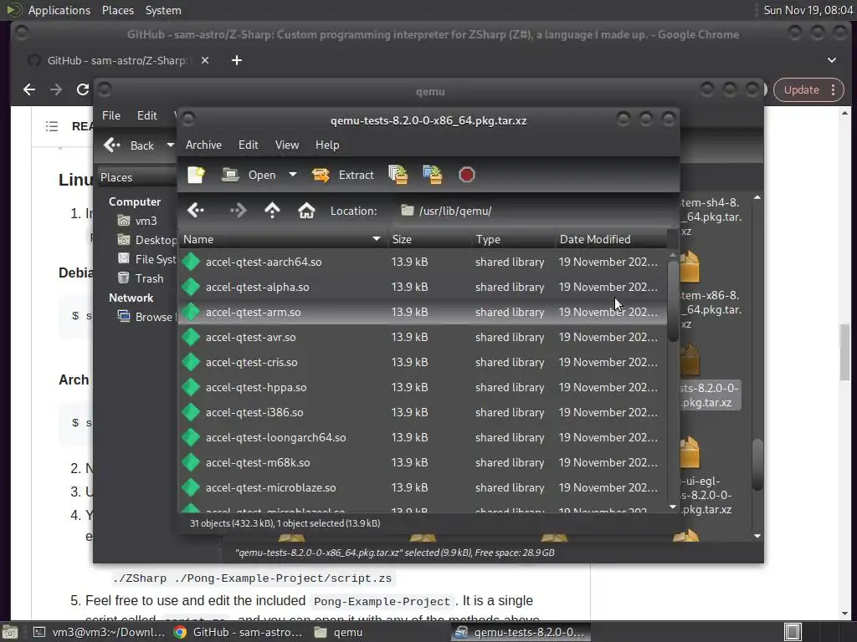Screen dimensions: 857x642
Task: Click Browse Network in sidebar
Action: (x=147, y=317)
